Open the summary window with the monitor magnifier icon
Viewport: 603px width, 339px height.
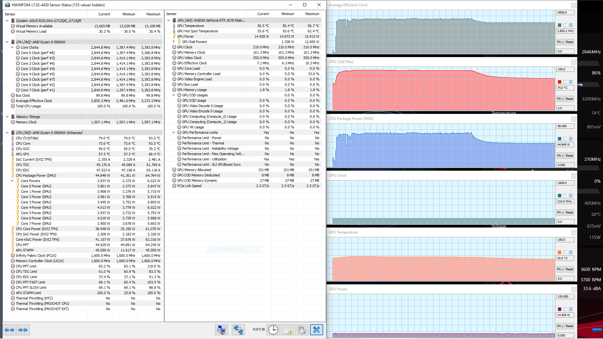click(221, 330)
